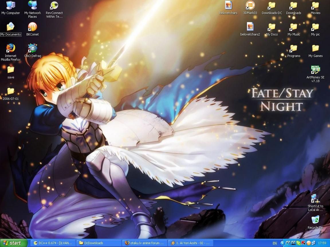Launch RevConnect desktop shortcut

[54, 9]
